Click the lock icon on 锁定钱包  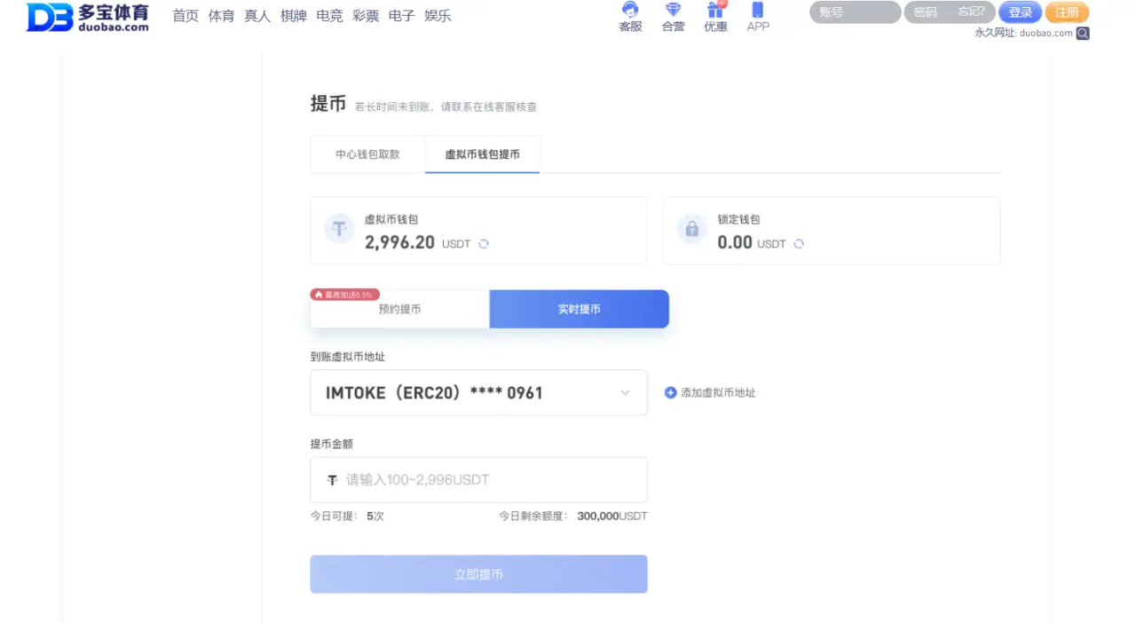pos(691,228)
